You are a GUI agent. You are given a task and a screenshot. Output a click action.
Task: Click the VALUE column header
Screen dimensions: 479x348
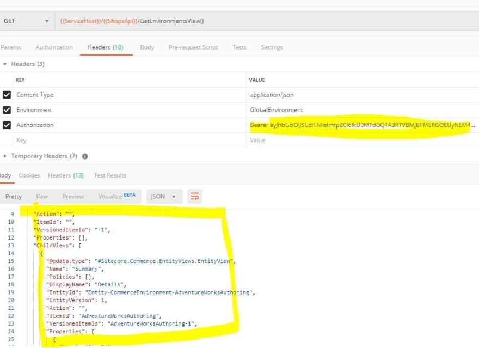pos(257,80)
